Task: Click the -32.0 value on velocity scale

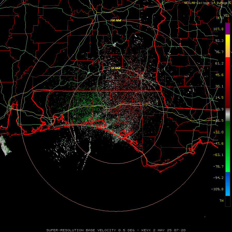Action: click(218, 132)
